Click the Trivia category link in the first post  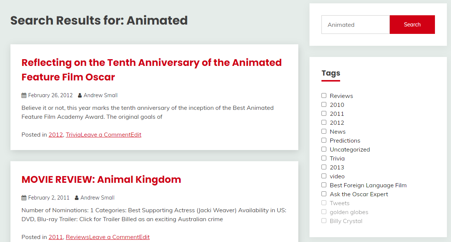click(73, 135)
